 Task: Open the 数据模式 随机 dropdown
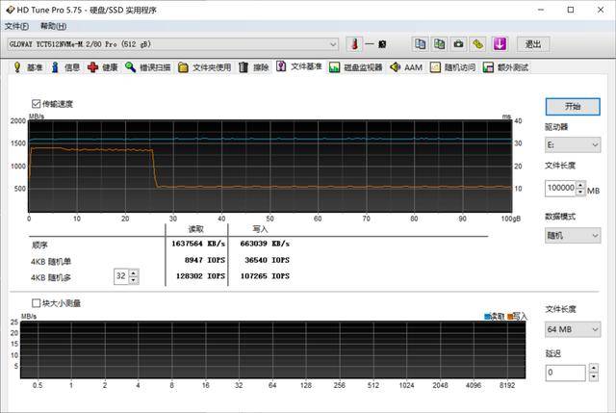tap(573, 236)
